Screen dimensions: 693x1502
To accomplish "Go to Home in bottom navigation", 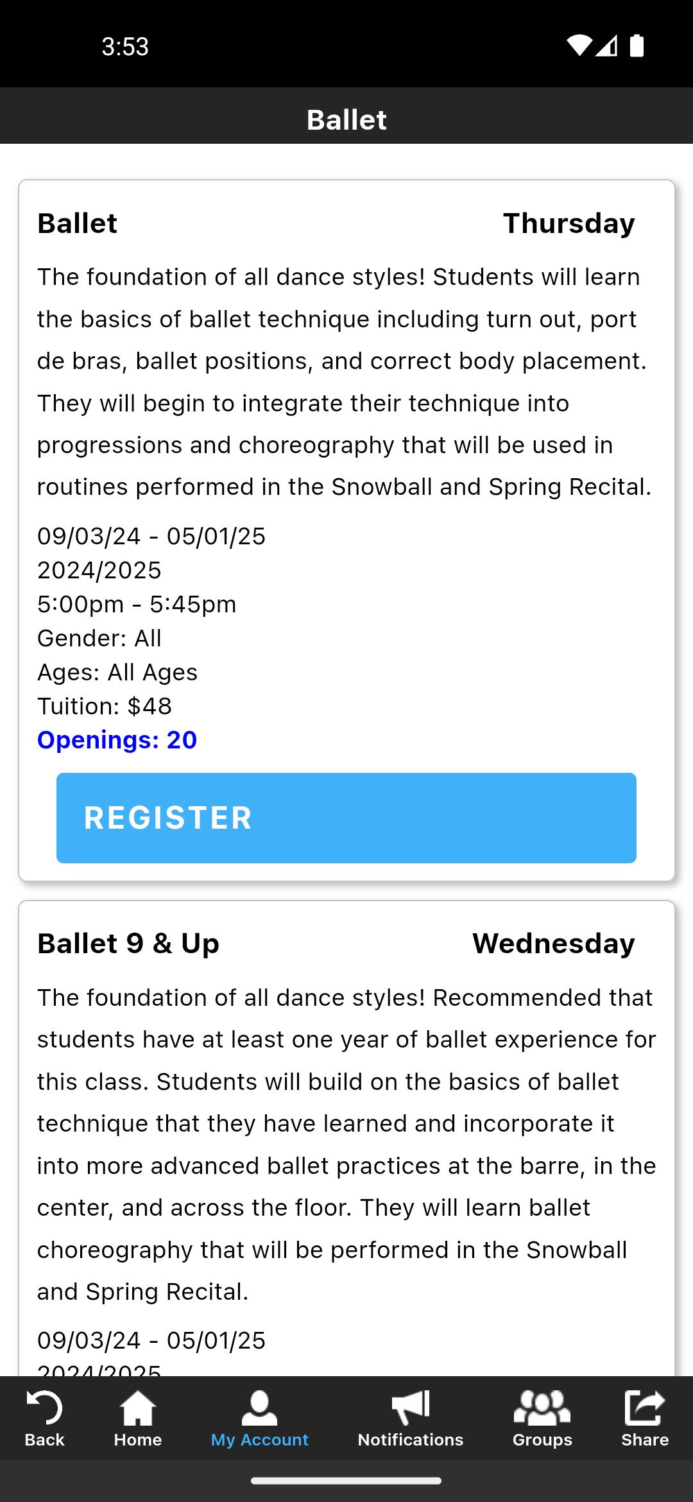I will (x=137, y=1407).
